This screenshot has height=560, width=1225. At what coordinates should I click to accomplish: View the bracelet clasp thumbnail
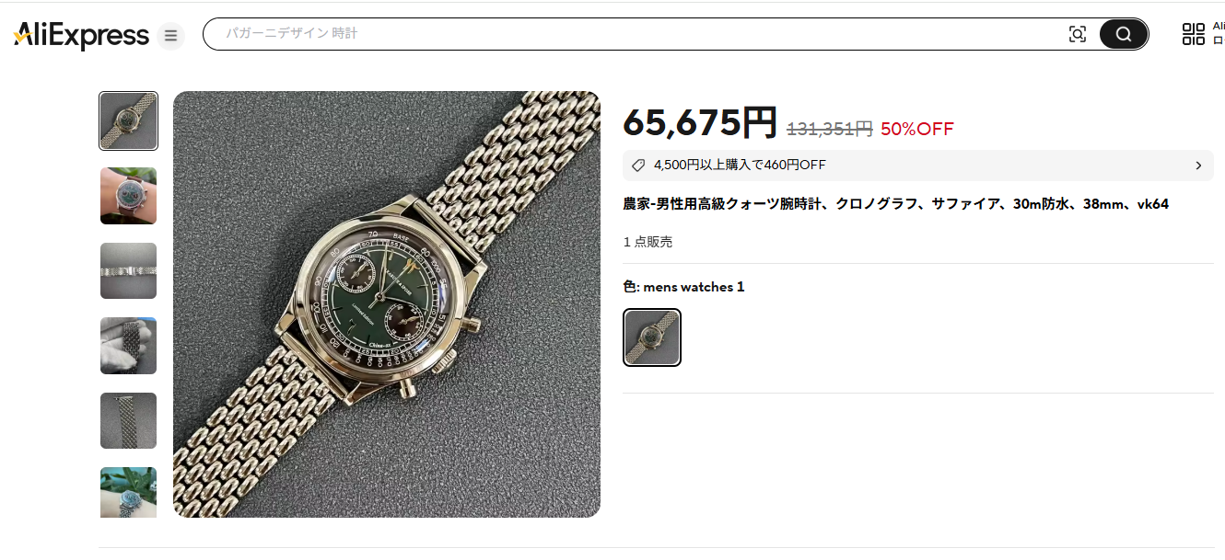[x=128, y=271]
